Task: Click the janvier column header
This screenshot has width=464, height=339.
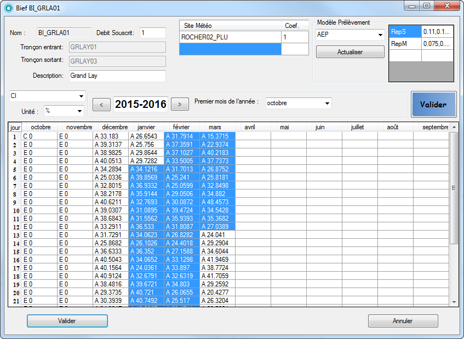Action: coord(146,127)
